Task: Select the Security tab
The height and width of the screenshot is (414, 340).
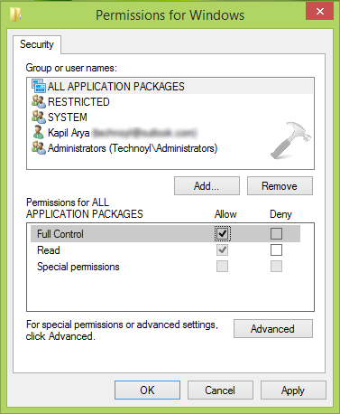Action: pos(37,44)
